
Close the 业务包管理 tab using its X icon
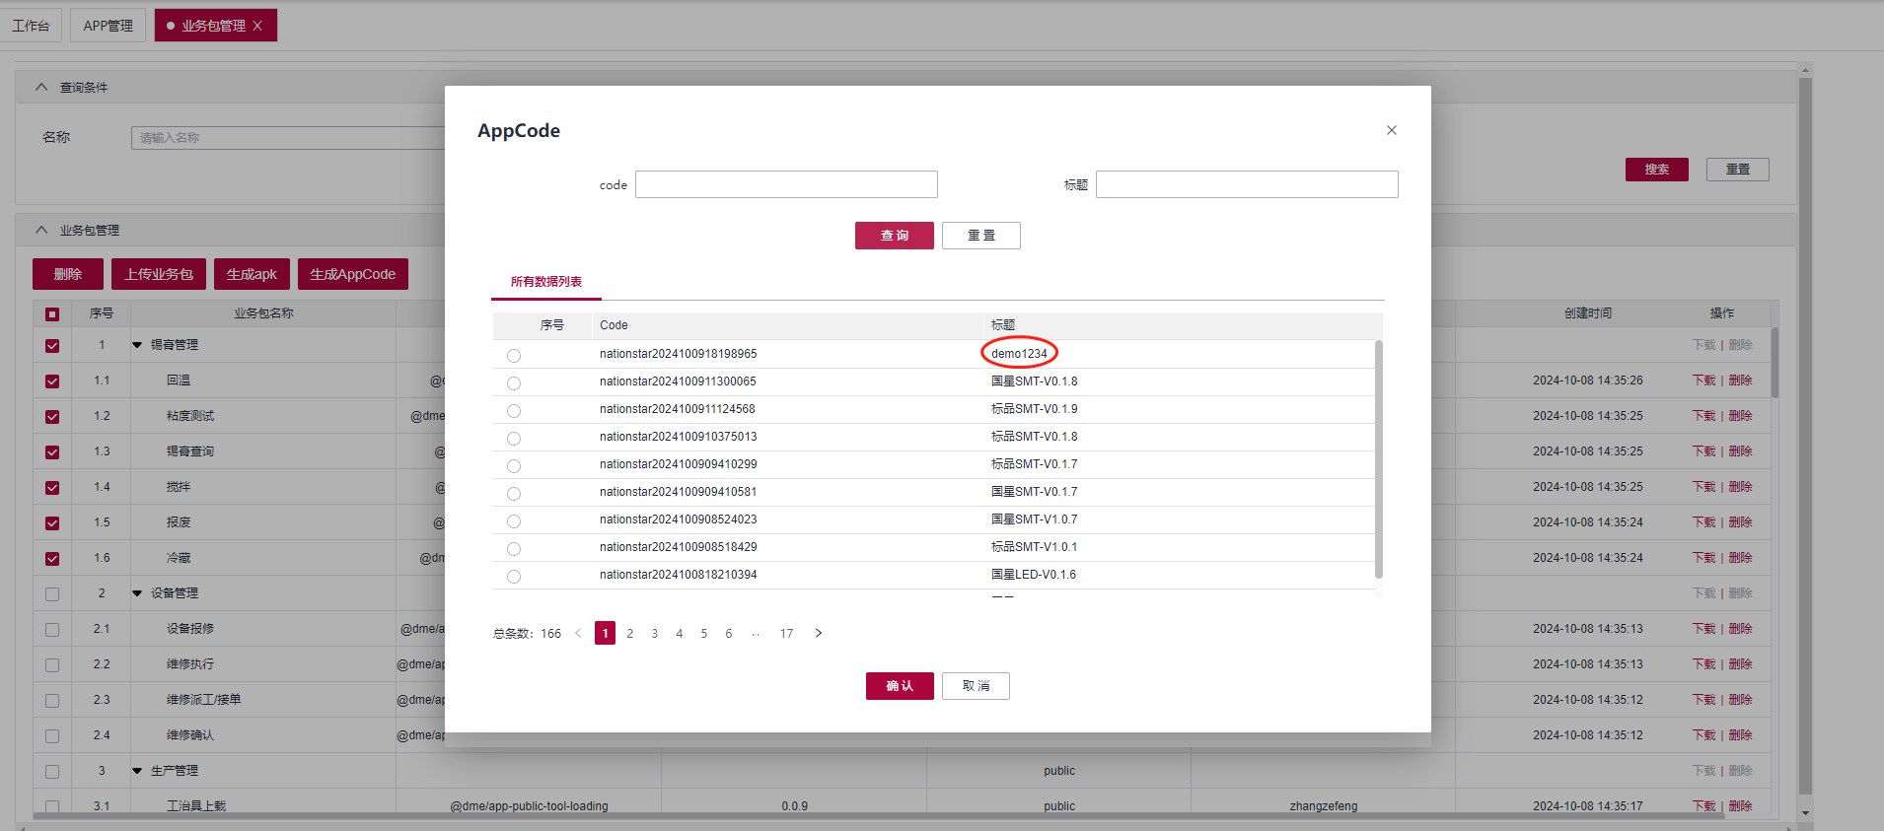point(257,26)
